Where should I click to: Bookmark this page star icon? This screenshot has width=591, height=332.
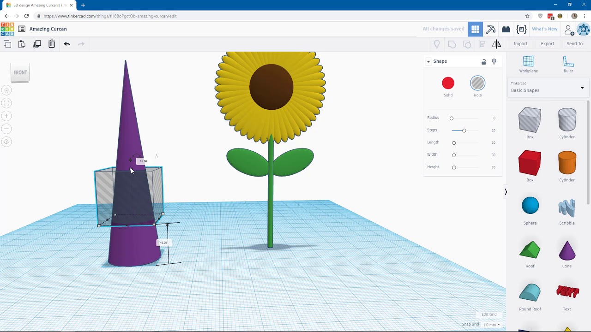tap(527, 16)
